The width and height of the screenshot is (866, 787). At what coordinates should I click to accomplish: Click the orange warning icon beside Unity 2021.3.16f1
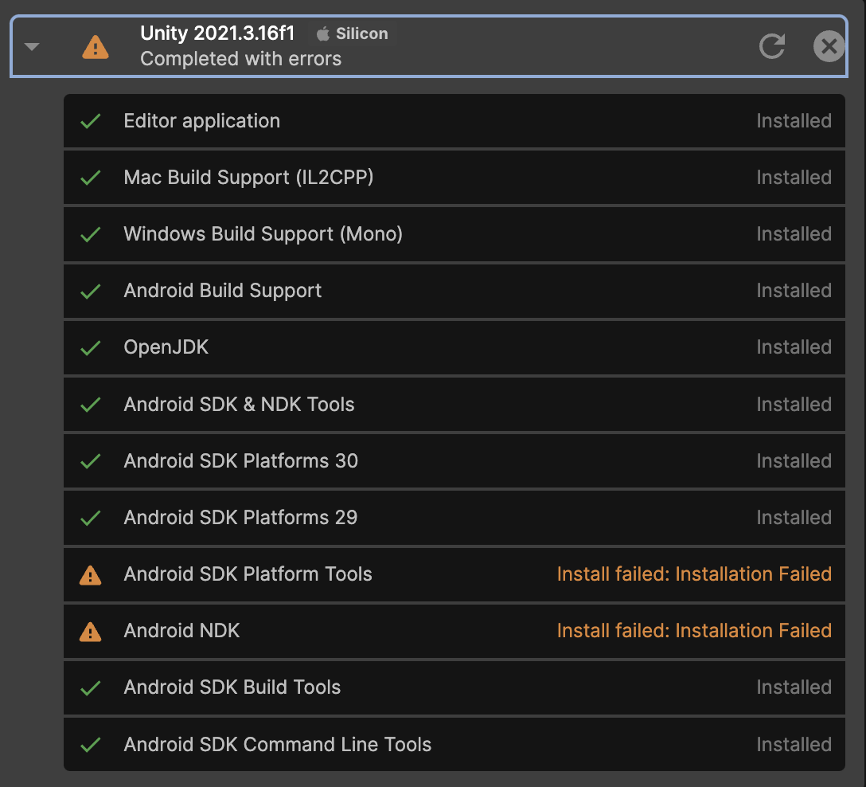[96, 47]
